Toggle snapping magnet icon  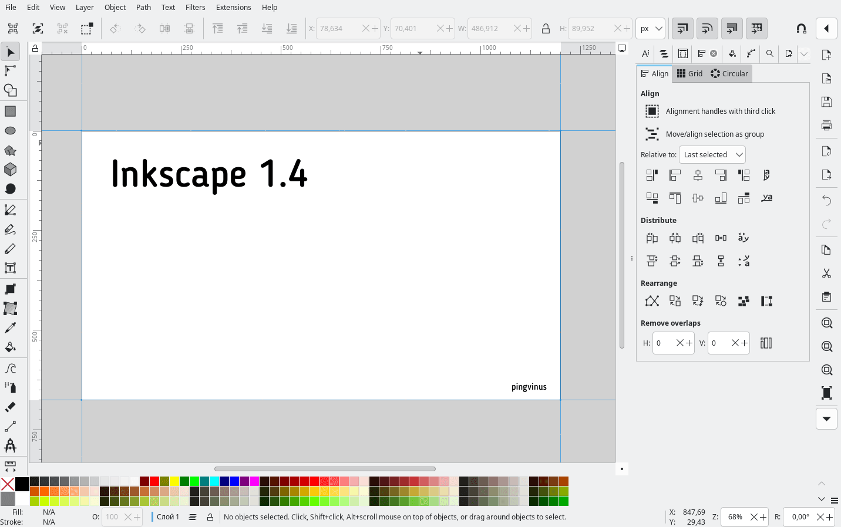[801, 28]
